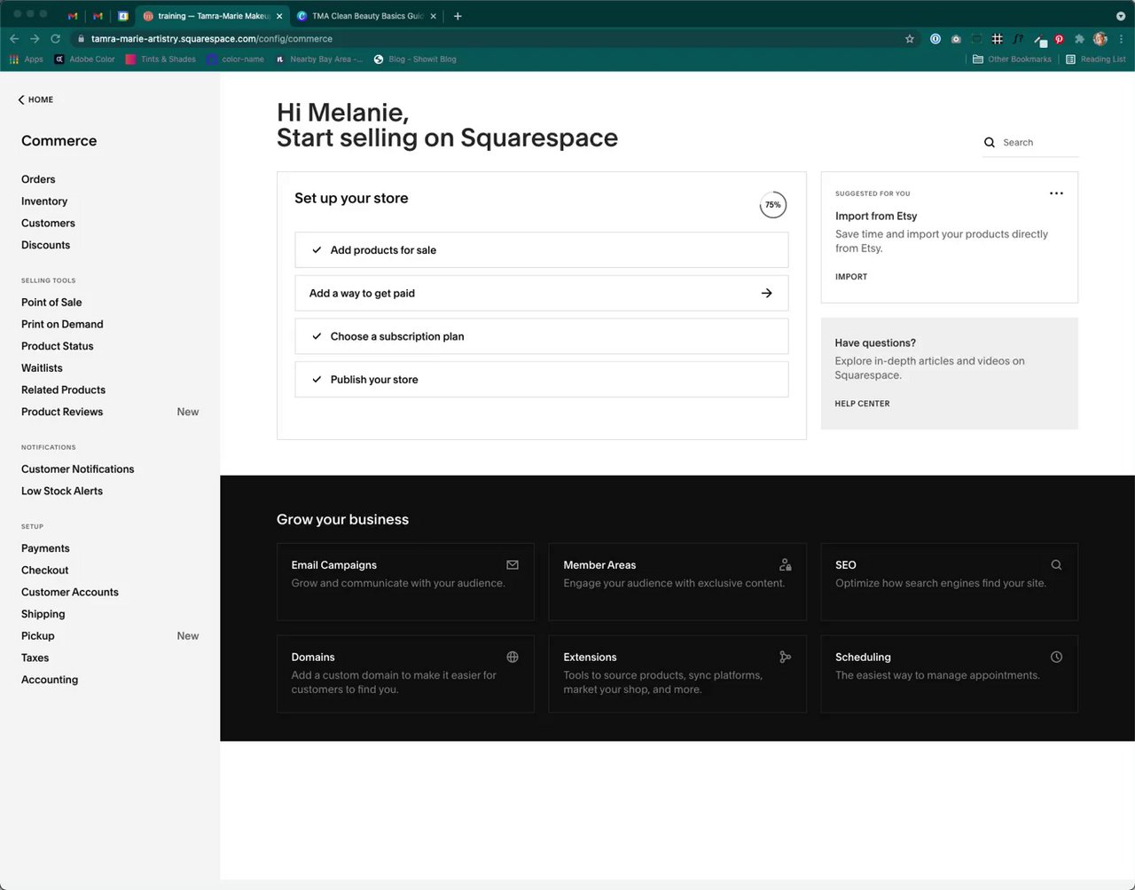Open the Tints & Shades bookmark
Viewport: 1135px width, 890px height.
[160, 59]
